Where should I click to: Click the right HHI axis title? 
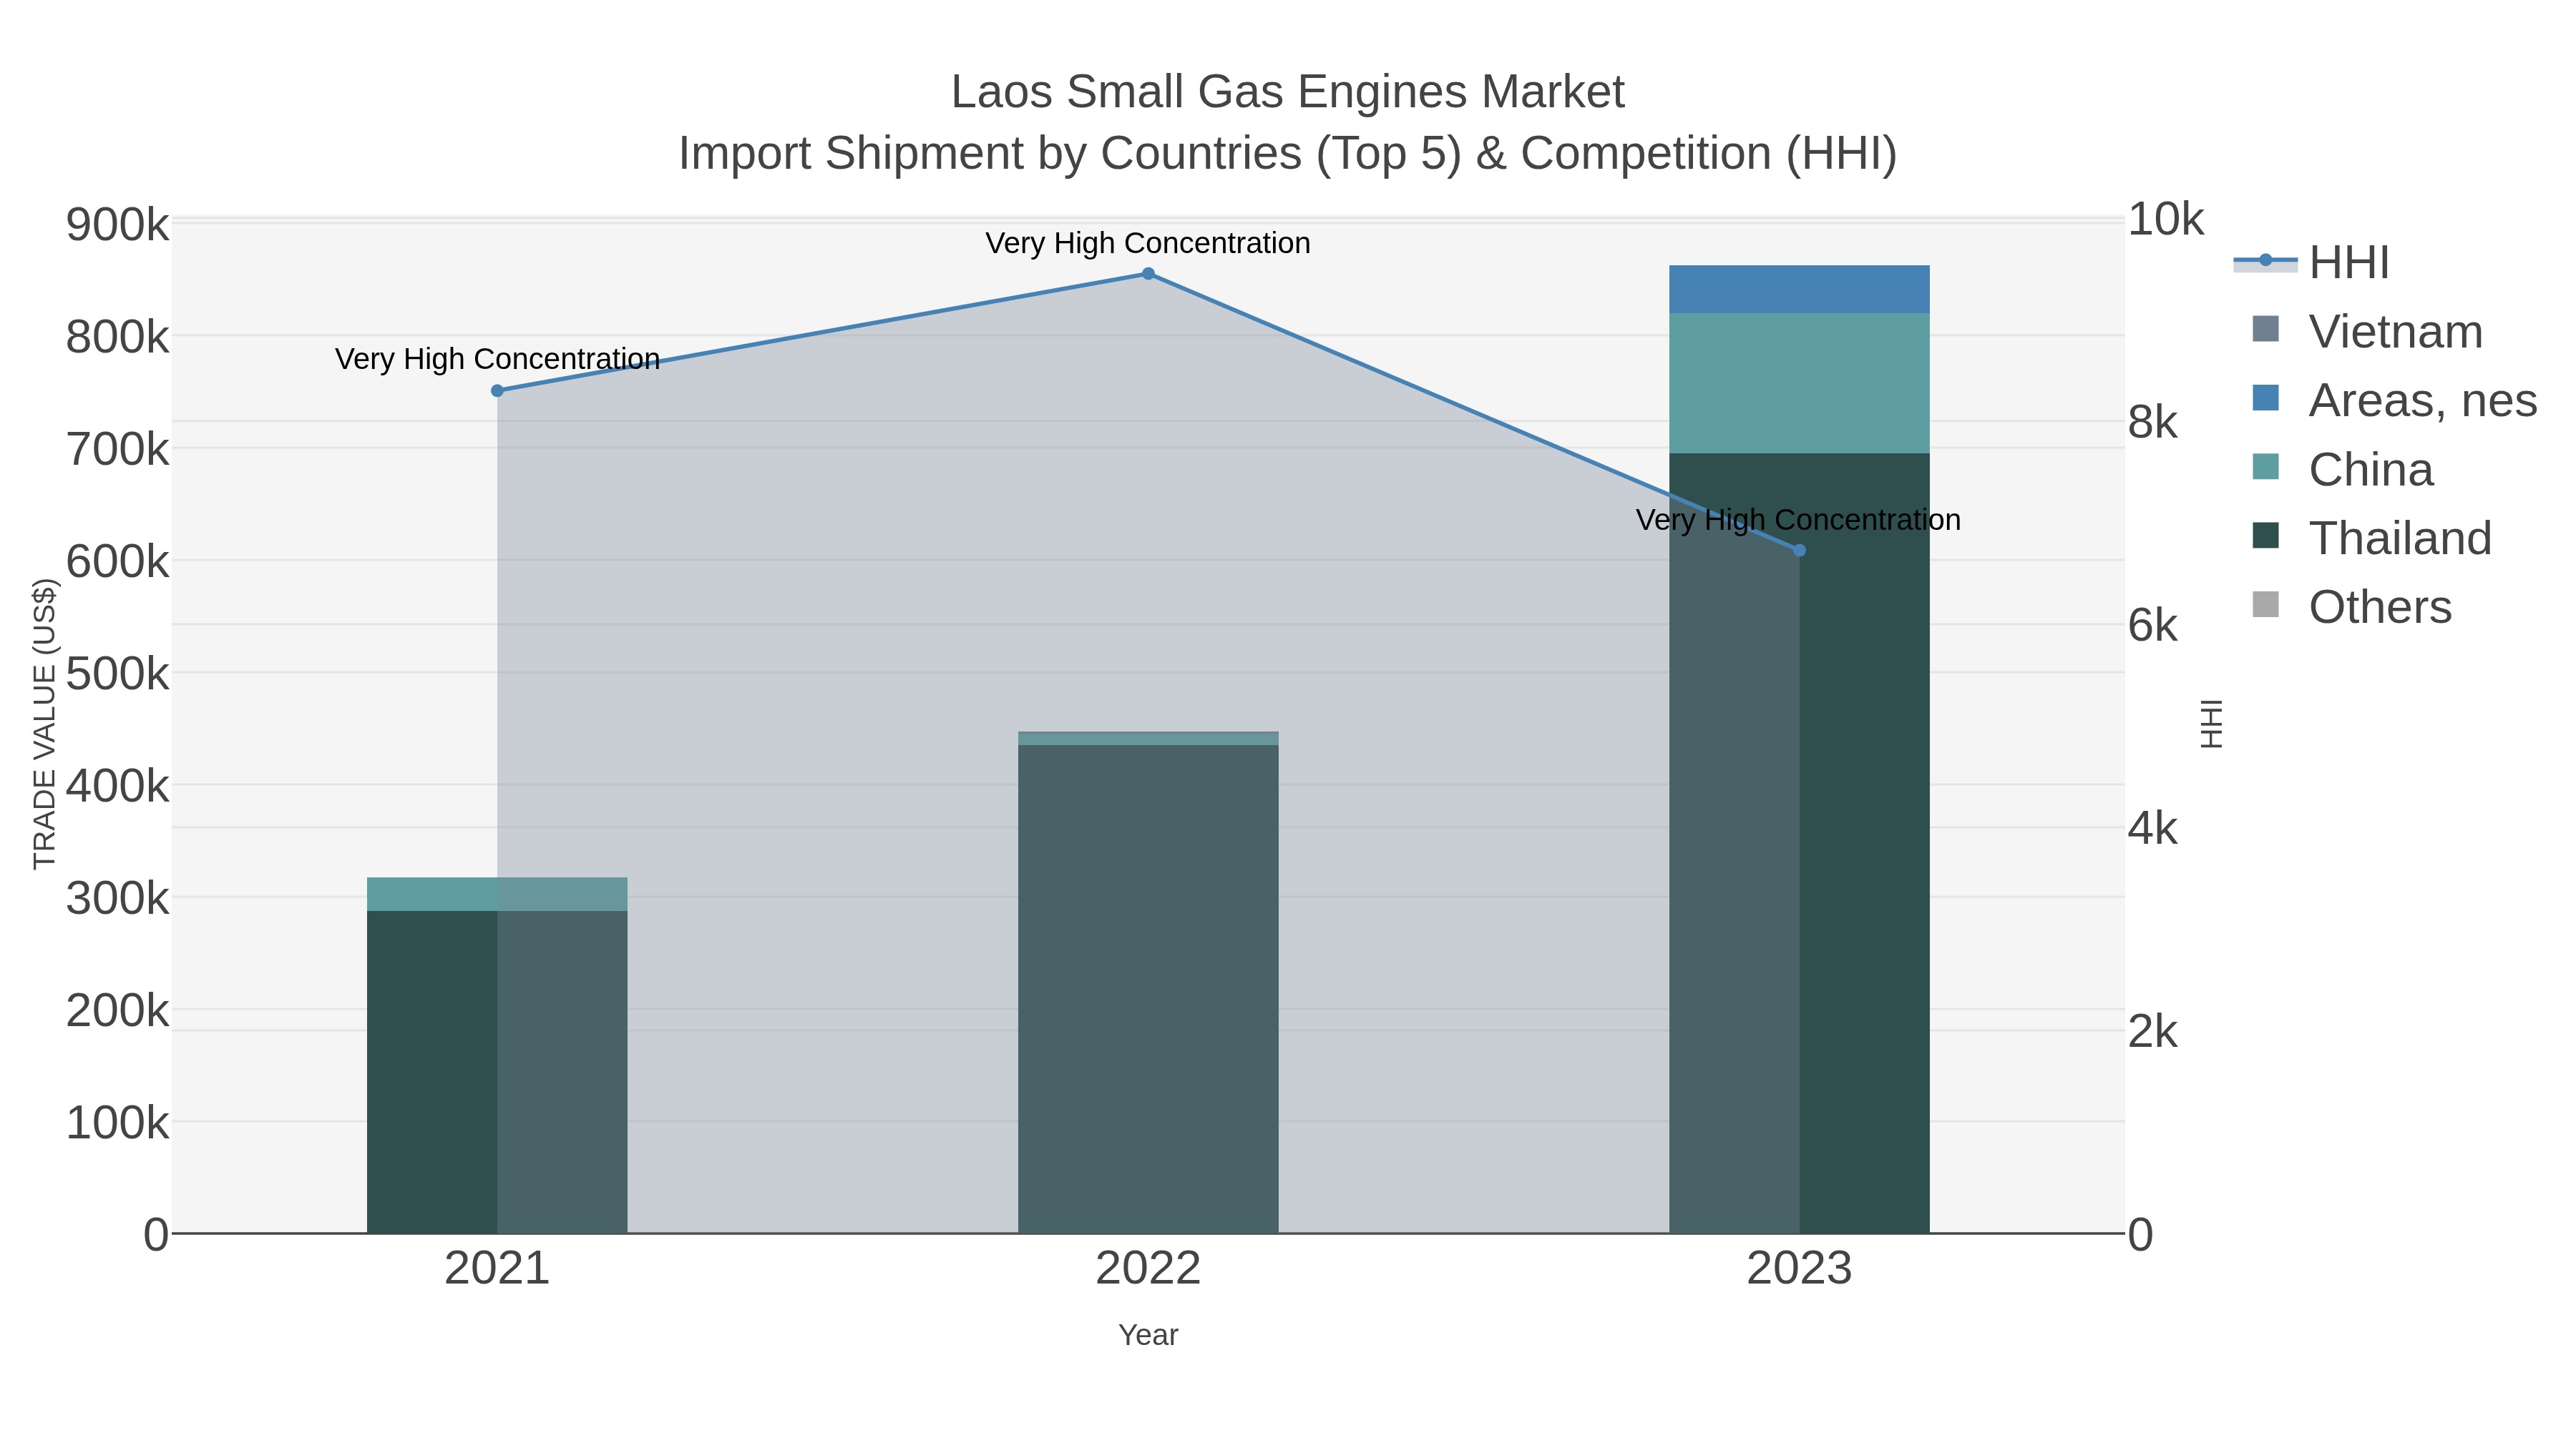(x=2211, y=724)
